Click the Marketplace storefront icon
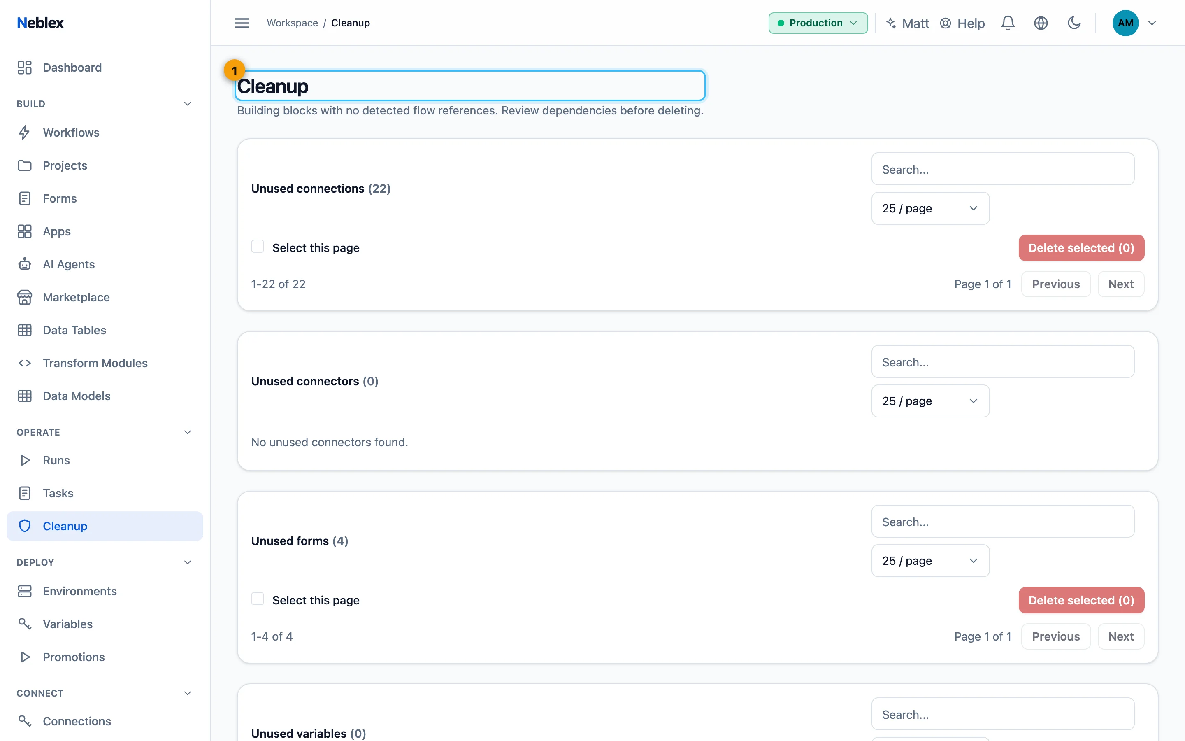Screen dimensions: 1185x741 (x=25, y=298)
